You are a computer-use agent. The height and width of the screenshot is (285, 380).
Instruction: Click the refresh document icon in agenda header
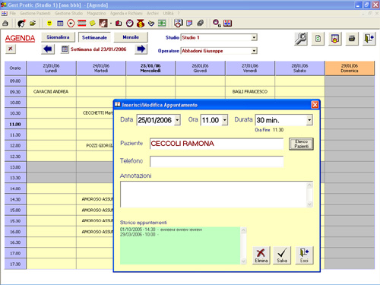click(318, 39)
